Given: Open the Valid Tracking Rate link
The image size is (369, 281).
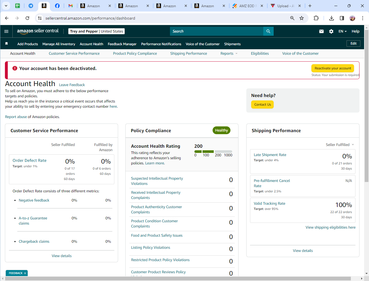Looking at the screenshot, I should click(x=270, y=204).
